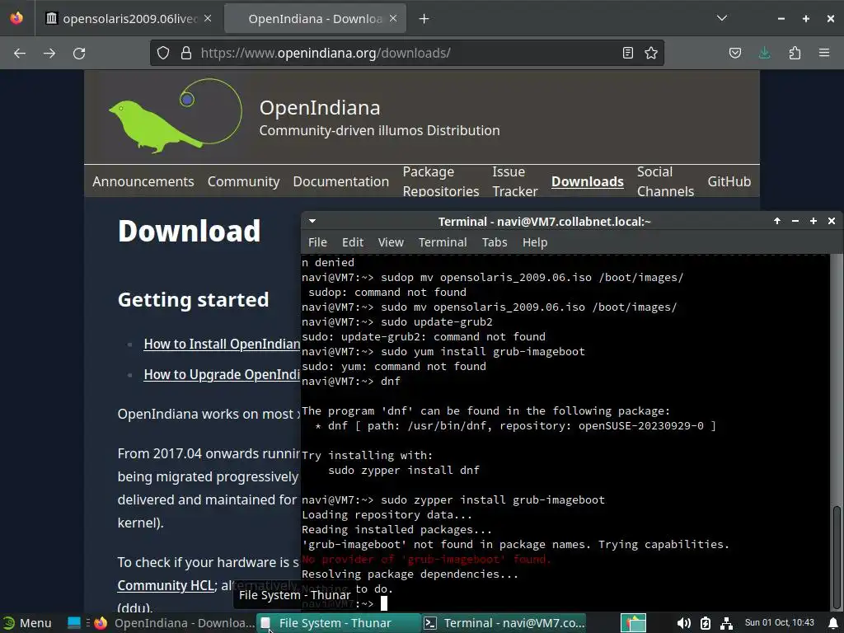Open the terminal File menu
Image resolution: width=844 pixels, height=633 pixels.
coord(317,242)
